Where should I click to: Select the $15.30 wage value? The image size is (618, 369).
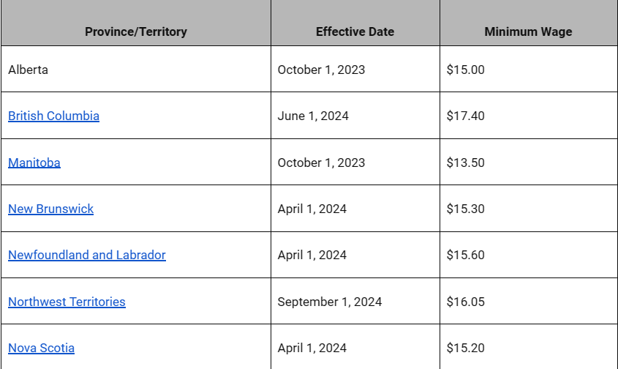(465, 209)
